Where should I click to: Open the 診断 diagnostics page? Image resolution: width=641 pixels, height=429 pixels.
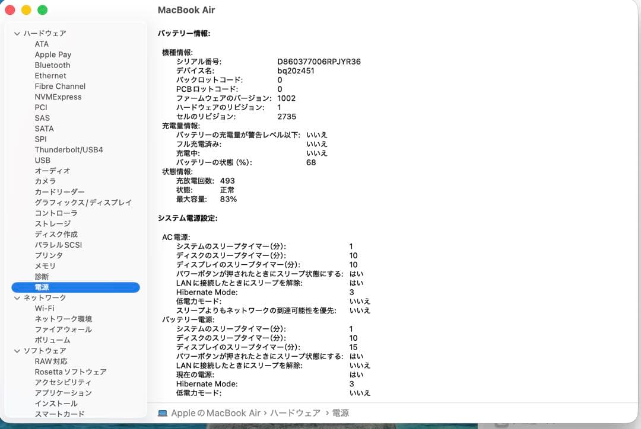(42, 276)
